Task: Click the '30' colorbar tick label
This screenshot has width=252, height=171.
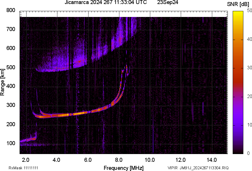Action: click(x=249, y=68)
